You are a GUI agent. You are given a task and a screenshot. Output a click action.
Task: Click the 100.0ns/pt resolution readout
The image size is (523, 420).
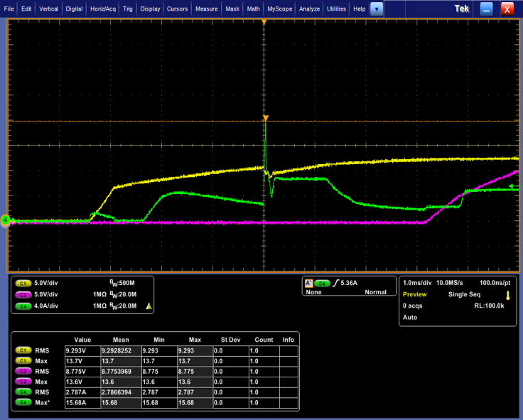click(x=495, y=283)
